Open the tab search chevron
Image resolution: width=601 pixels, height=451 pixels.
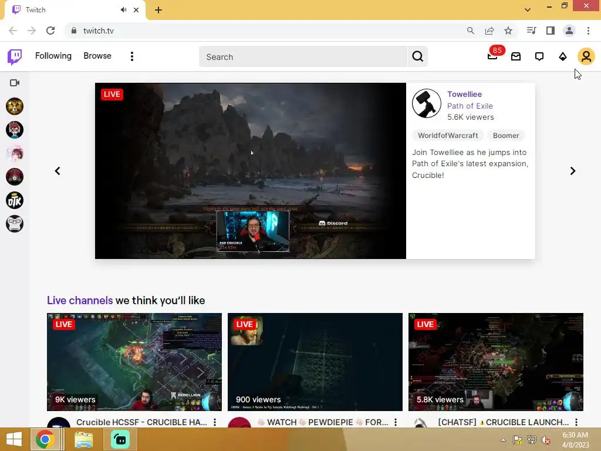pos(528,10)
